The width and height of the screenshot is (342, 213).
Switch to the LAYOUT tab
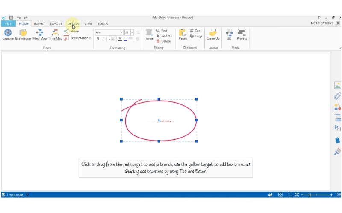[56, 24]
